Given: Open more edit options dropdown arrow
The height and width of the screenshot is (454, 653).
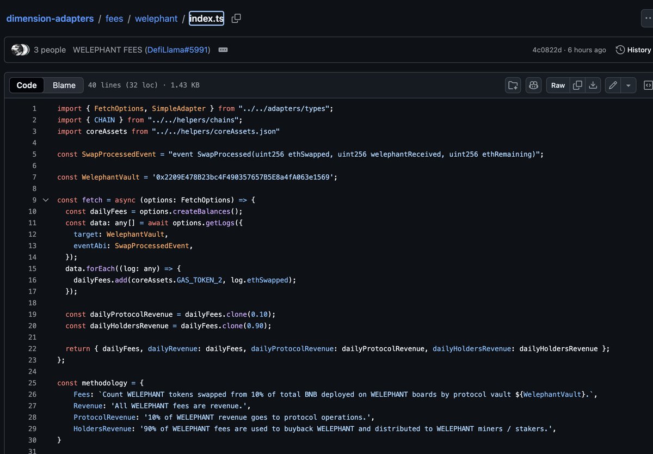Looking at the screenshot, I should click(629, 85).
